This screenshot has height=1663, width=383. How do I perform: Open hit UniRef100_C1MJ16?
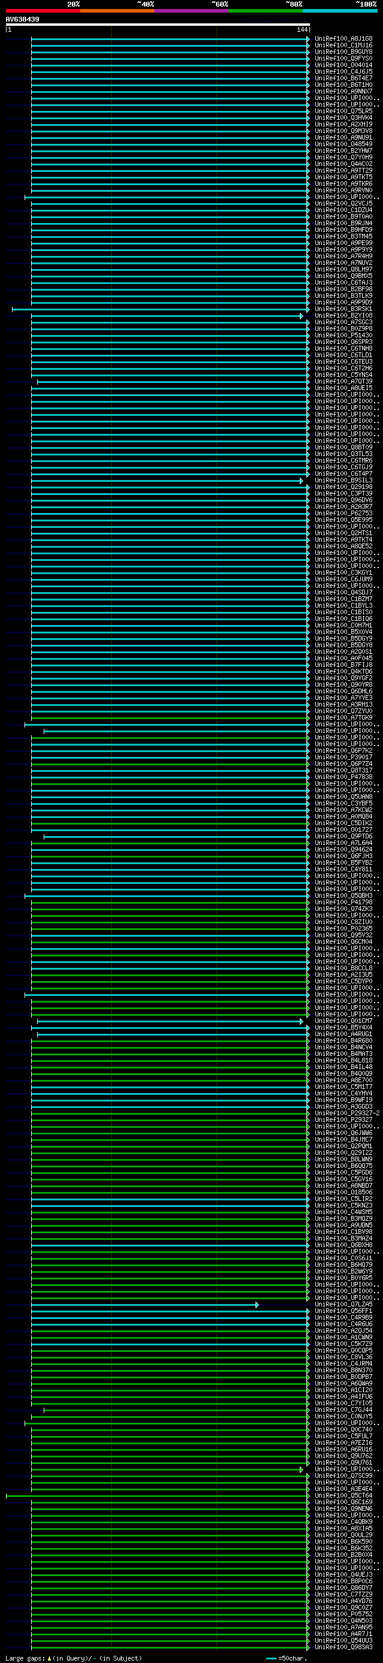point(344,45)
